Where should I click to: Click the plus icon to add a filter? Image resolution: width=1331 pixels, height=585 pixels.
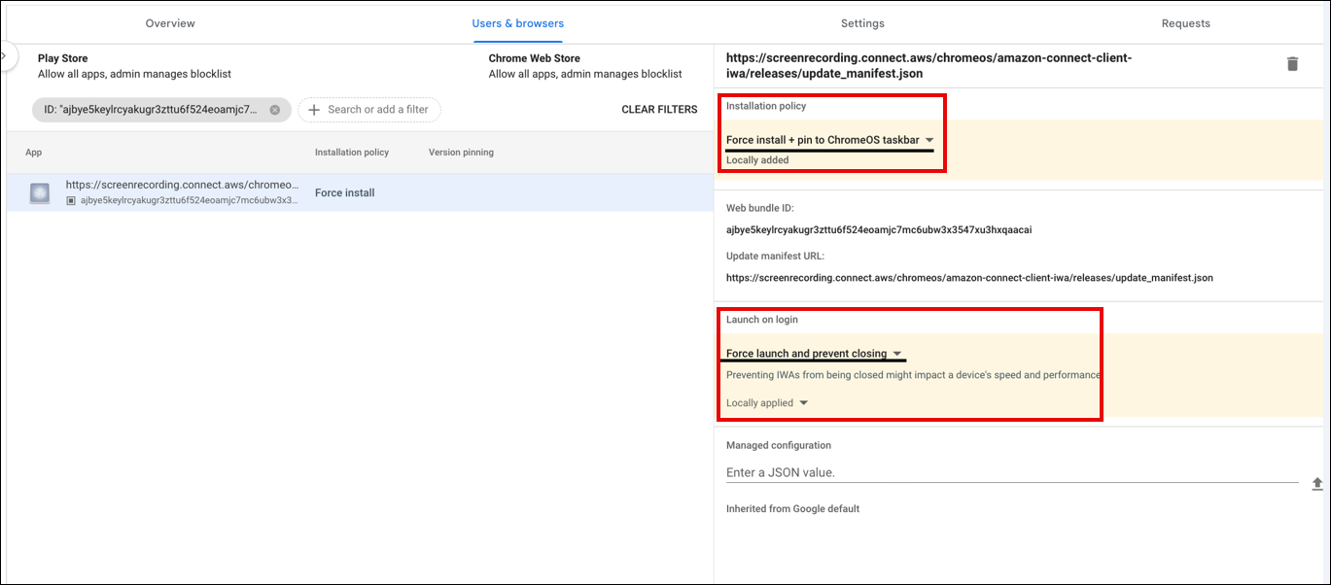point(313,110)
